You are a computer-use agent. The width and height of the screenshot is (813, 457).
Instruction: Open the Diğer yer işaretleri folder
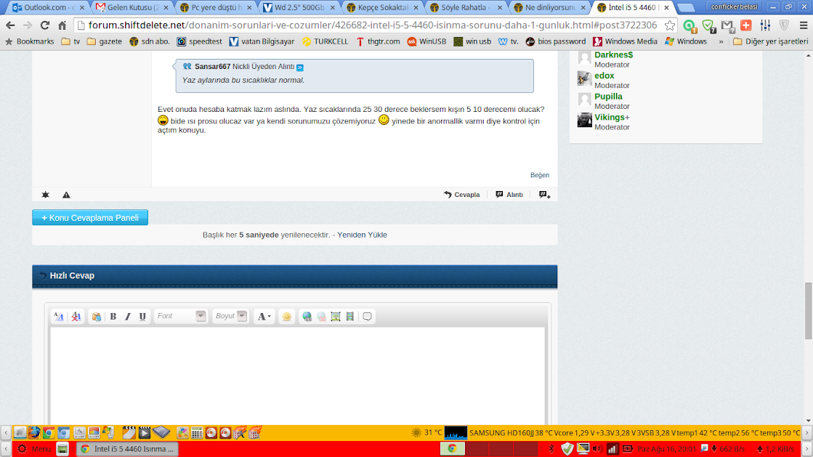point(770,41)
